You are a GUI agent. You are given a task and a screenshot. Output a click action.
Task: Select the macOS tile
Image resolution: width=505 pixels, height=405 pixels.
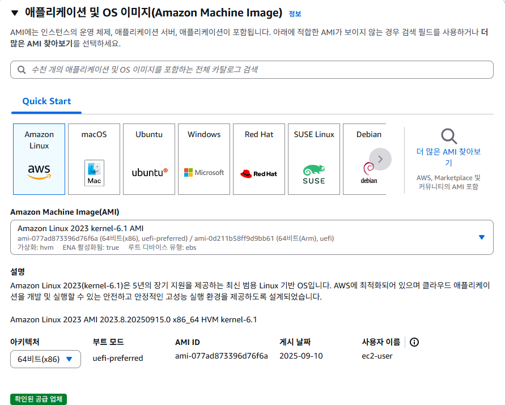(x=94, y=159)
